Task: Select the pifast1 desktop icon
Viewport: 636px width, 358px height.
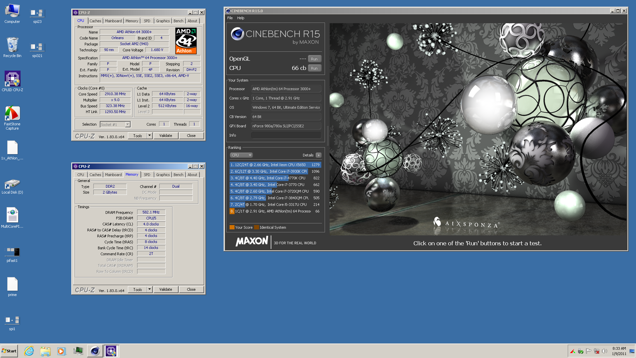Action: tap(12, 255)
